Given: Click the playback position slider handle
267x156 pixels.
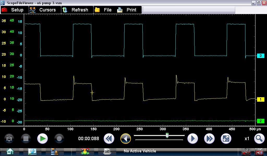Looking at the screenshot, I should (x=167, y=136).
